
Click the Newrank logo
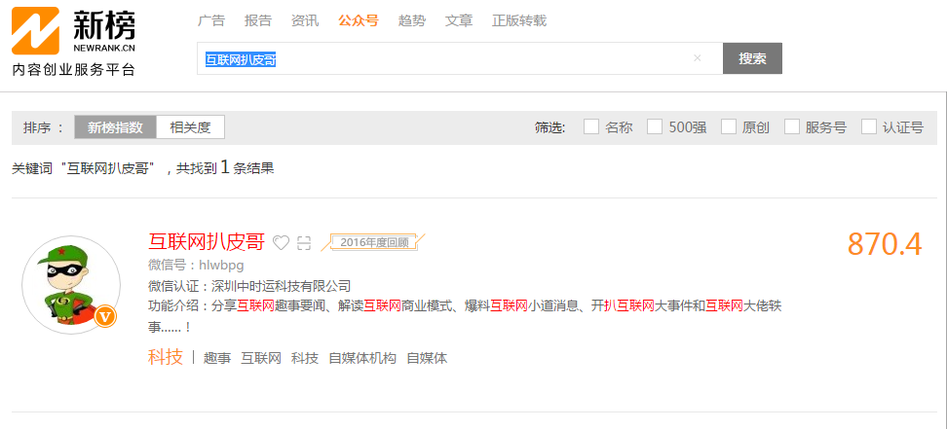click(74, 31)
